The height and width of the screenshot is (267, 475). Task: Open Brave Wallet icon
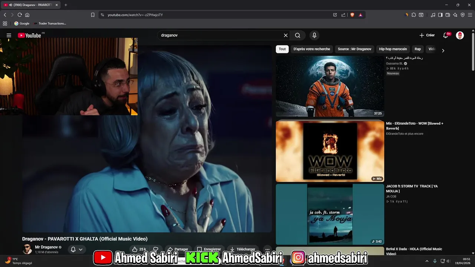pyautogui.click(x=448, y=15)
